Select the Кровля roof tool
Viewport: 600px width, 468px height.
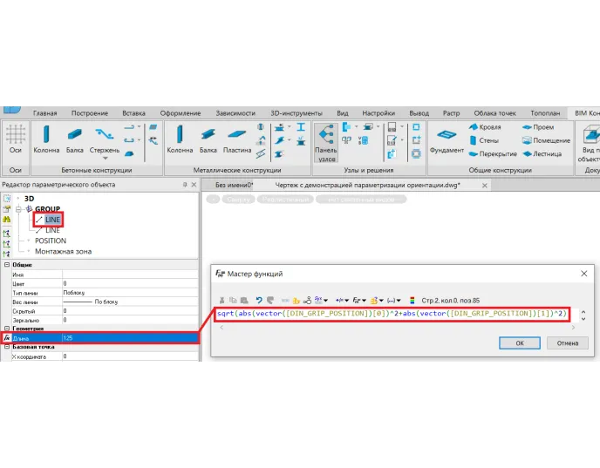tap(485, 127)
